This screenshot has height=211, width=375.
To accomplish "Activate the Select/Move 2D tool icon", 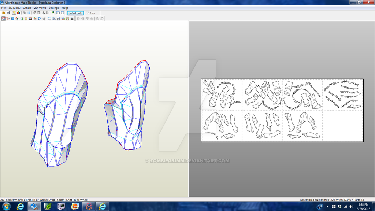I will (4, 19).
